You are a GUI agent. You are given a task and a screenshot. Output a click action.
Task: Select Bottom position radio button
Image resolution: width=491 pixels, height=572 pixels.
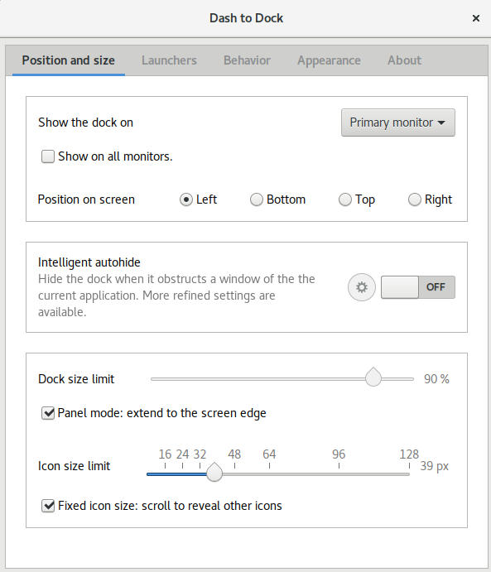pos(257,199)
